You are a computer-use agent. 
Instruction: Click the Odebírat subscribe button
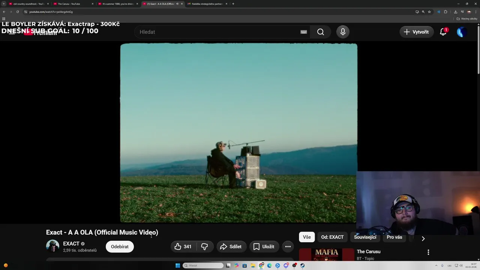(x=120, y=246)
